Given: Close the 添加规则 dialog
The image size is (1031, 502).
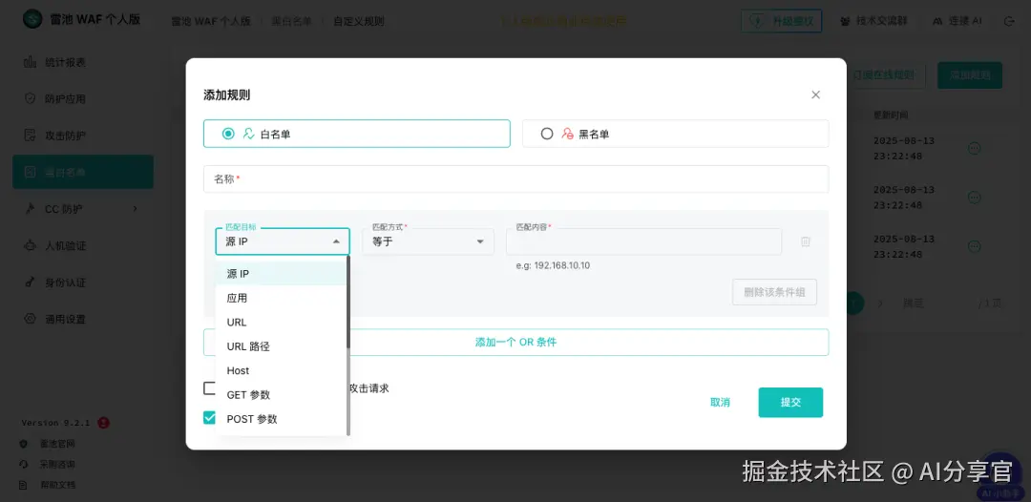Looking at the screenshot, I should [815, 94].
